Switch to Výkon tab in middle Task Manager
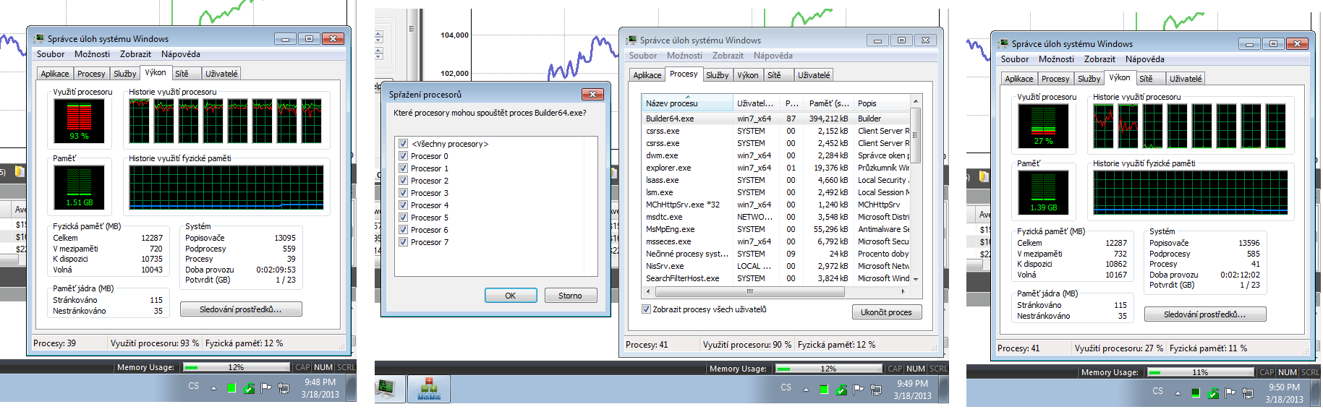 [x=748, y=75]
